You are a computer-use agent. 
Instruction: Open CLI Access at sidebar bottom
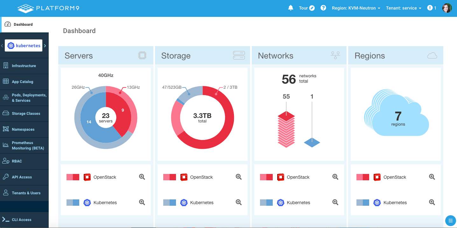[x=21, y=220]
